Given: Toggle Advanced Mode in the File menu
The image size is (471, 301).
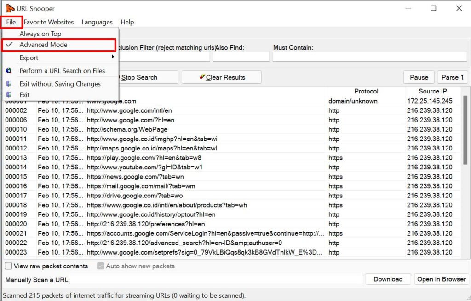Looking at the screenshot, I should point(59,45).
